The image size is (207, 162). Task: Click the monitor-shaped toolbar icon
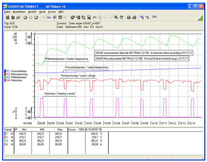89,17
